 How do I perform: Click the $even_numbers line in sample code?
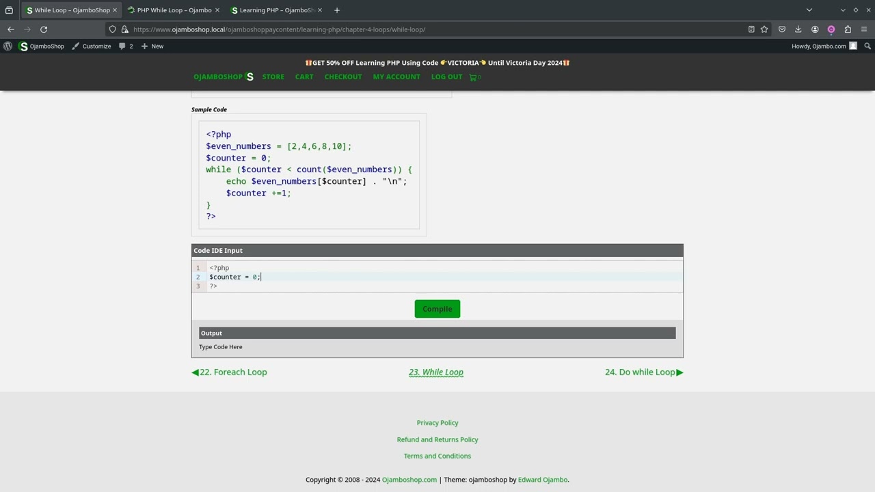(279, 146)
